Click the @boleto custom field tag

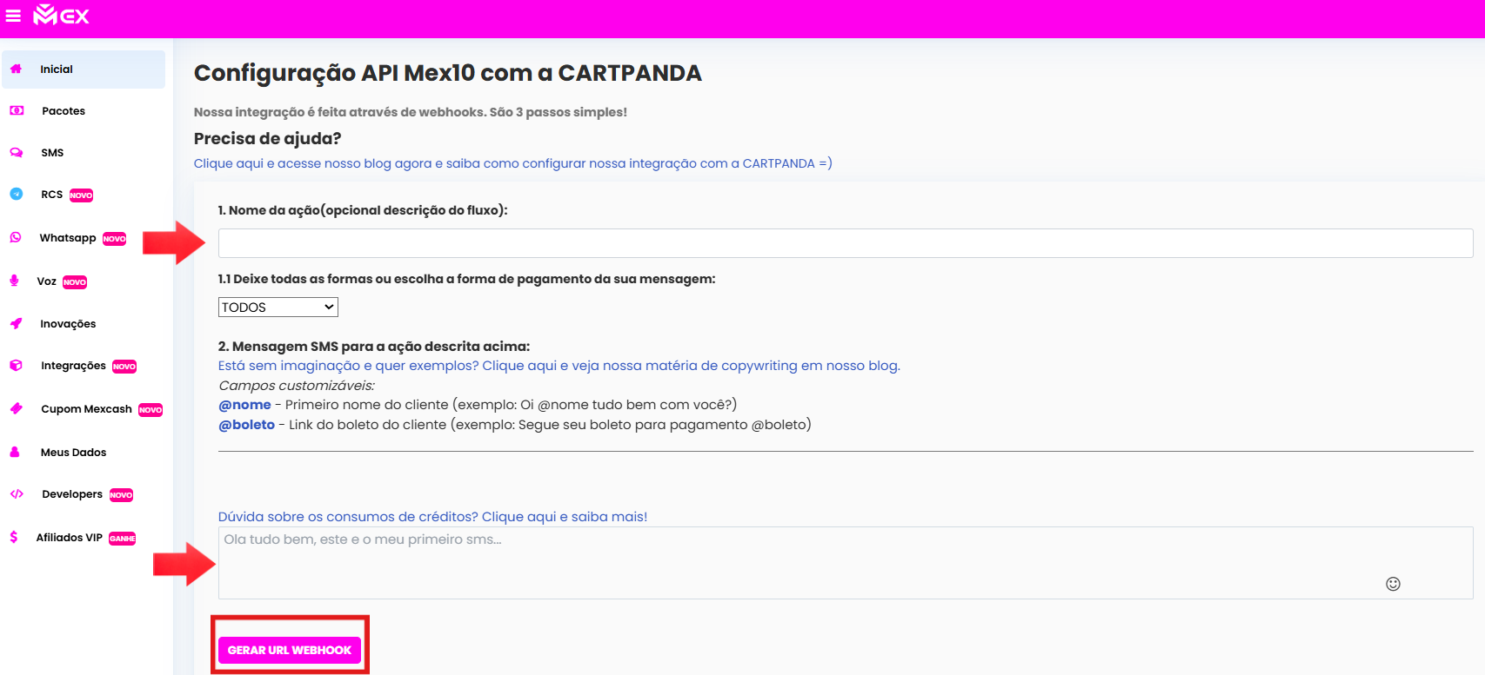coord(246,425)
